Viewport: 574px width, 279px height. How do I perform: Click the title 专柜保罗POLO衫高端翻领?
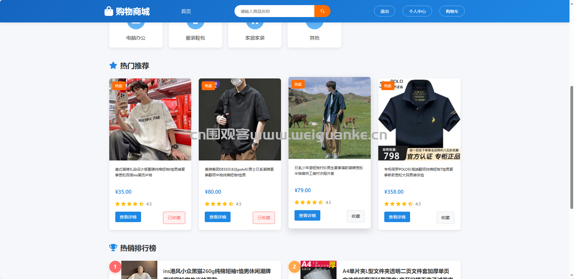tap(419, 172)
